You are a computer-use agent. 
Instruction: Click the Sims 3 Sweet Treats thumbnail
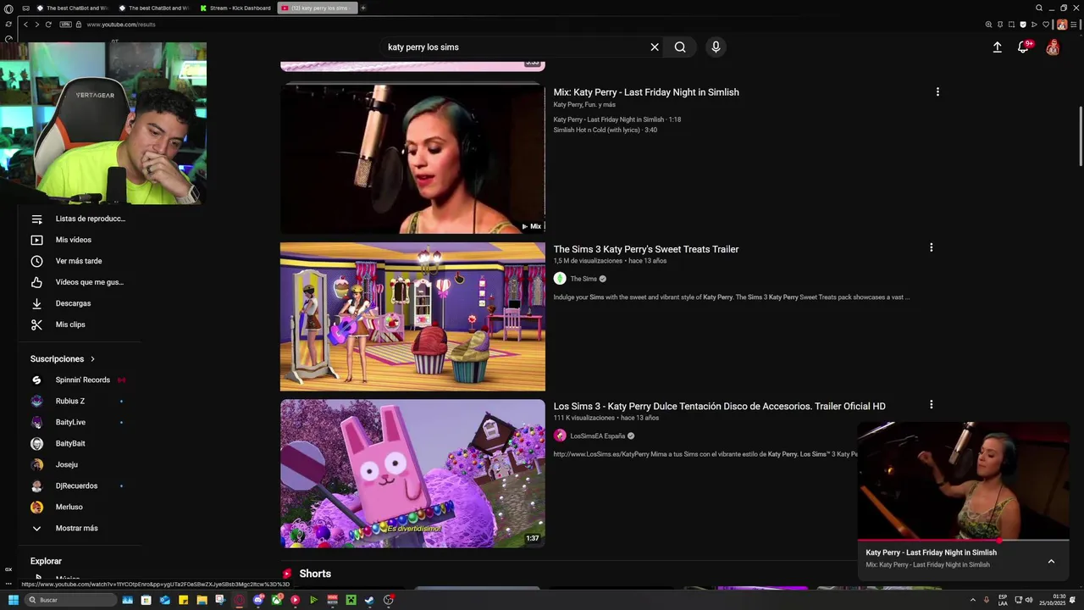click(x=412, y=317)
